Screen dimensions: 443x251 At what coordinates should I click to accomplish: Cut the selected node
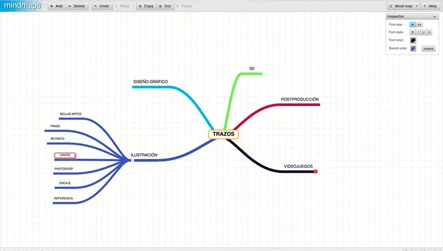(165, 6)
